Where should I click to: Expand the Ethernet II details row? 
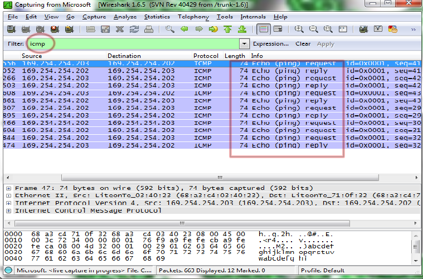pos(8,195)
